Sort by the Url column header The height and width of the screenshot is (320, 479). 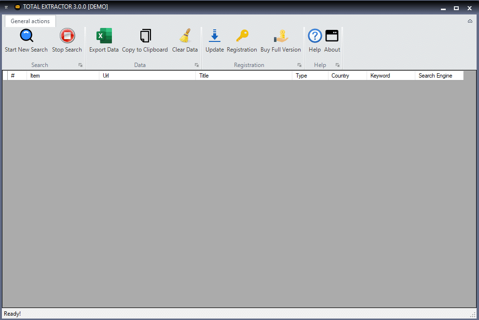(x=147, y=76)
